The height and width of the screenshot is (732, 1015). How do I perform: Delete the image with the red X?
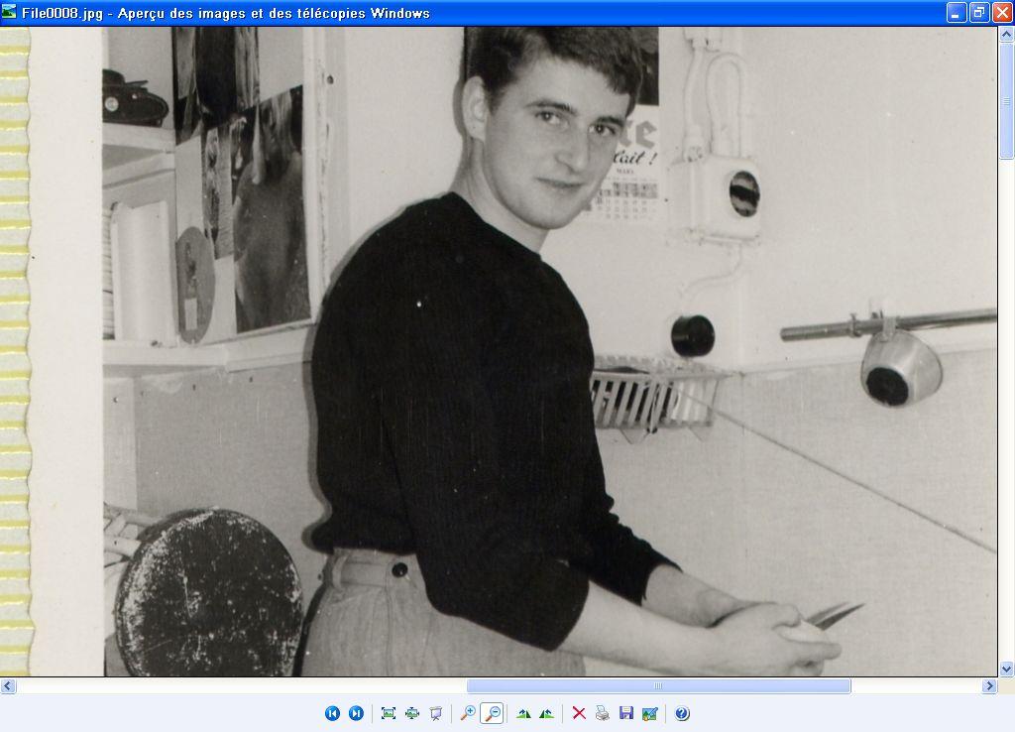point(579,713)
